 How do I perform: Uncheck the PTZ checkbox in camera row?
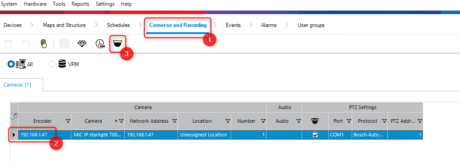point(315,135)
